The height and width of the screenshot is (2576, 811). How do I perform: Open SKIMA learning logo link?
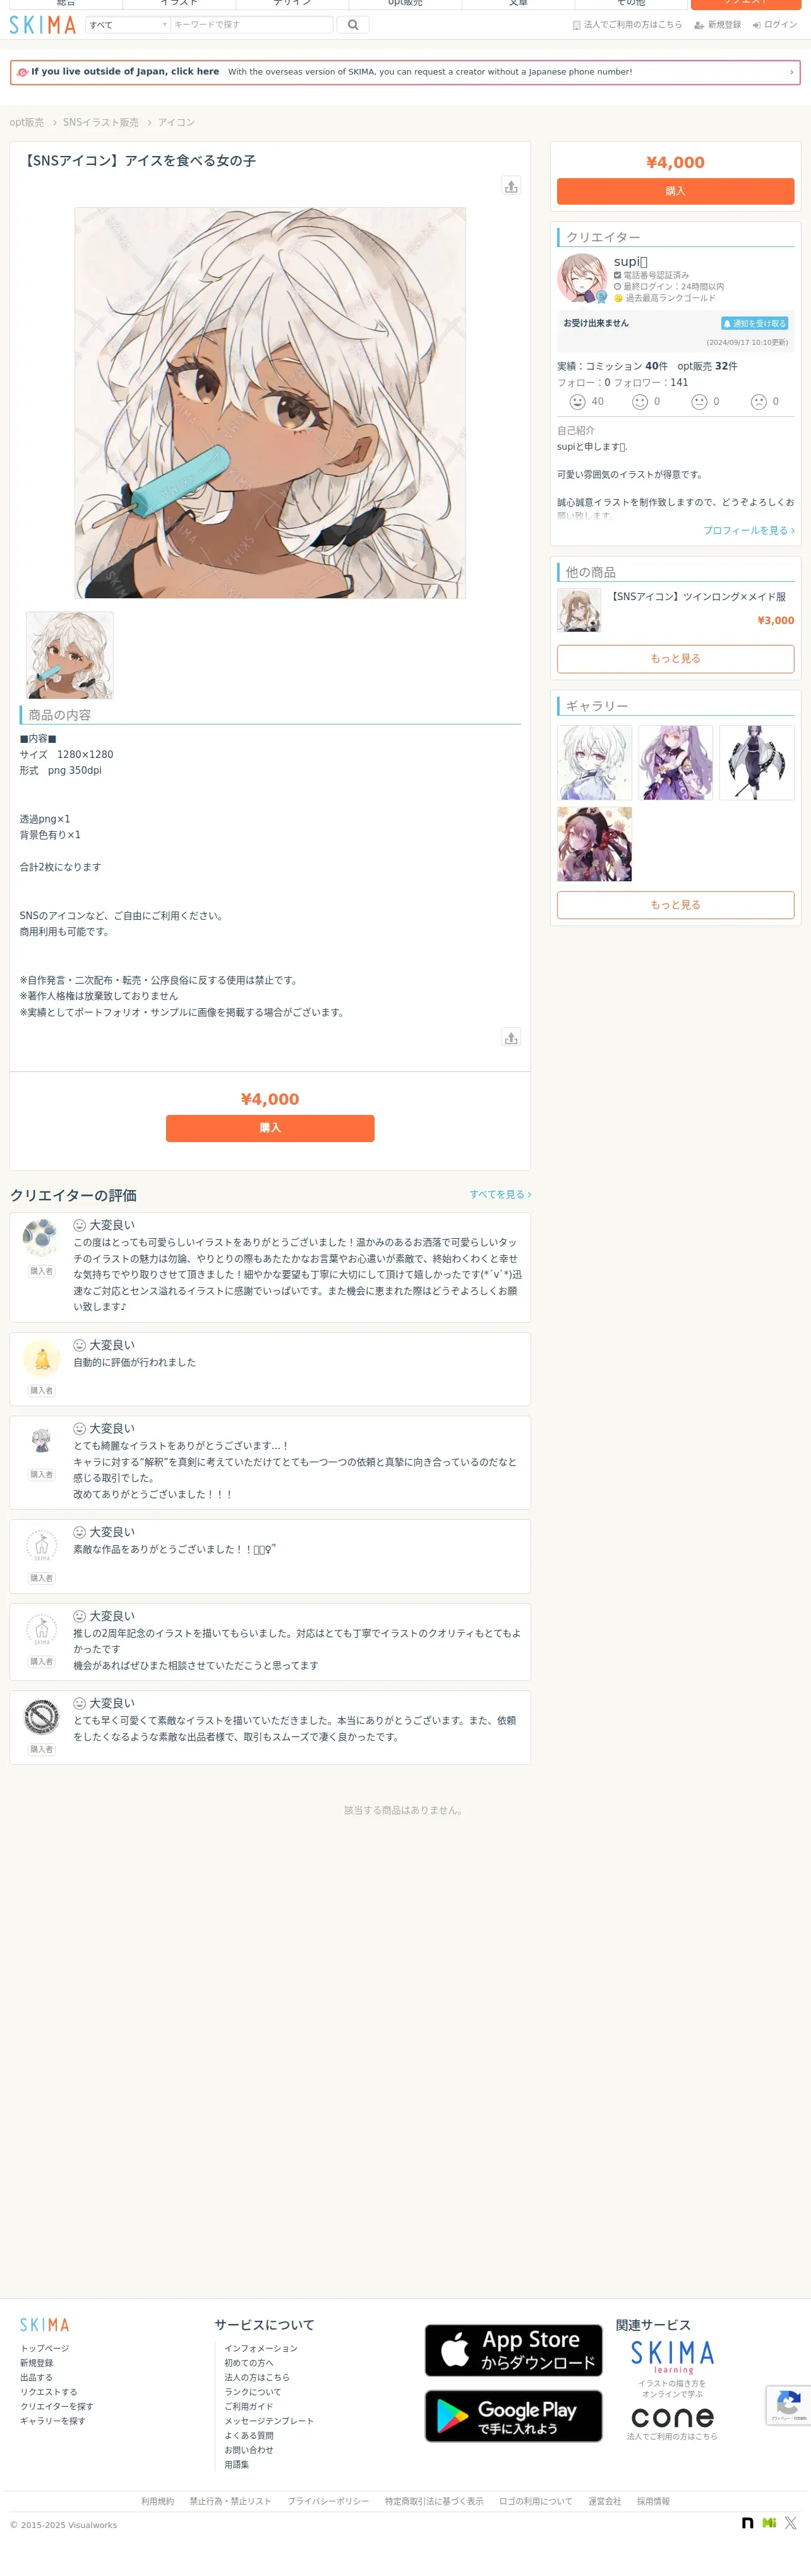coord(672,2358)
